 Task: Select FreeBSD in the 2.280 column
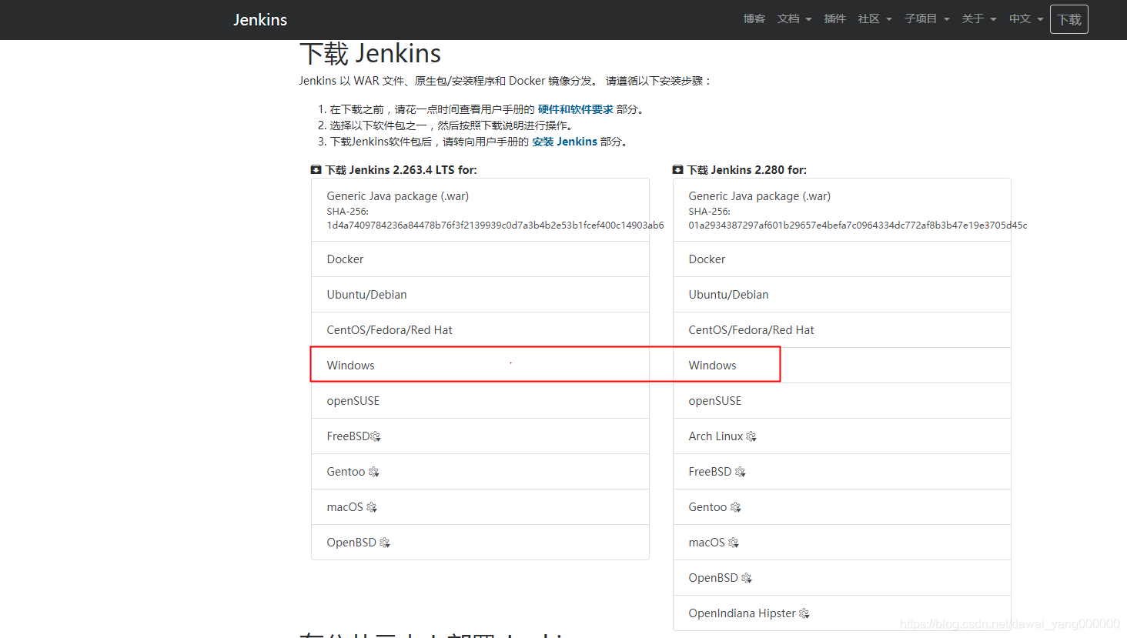(x=842, y=472)
